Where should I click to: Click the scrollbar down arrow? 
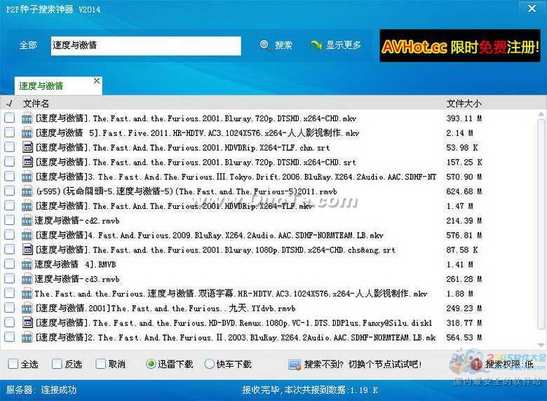coord(541,345)
